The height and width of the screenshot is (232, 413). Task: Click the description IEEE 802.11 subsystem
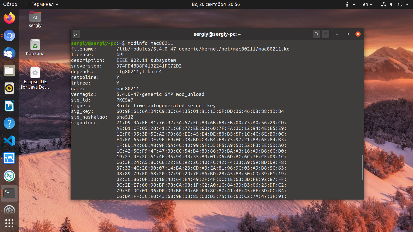(x=146, y=60)
